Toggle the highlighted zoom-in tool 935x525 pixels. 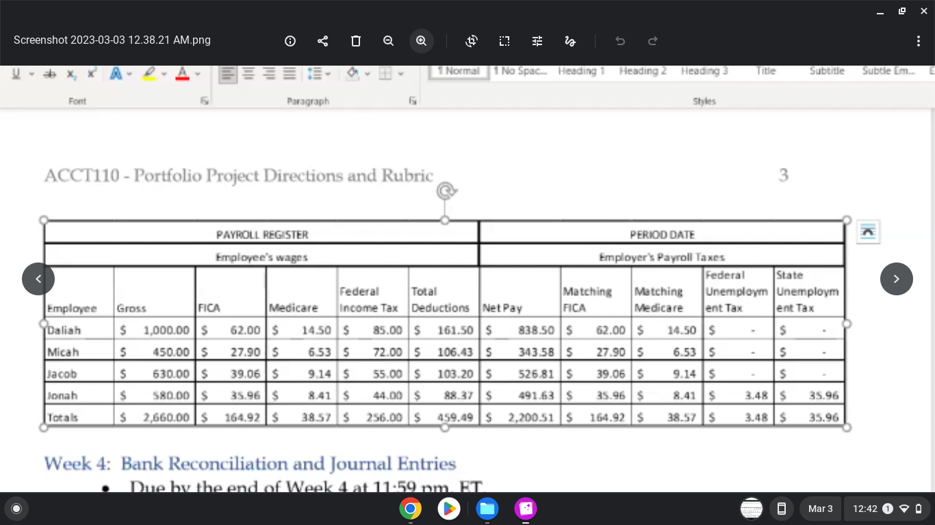pyautogui.click(x=421, y=41)
